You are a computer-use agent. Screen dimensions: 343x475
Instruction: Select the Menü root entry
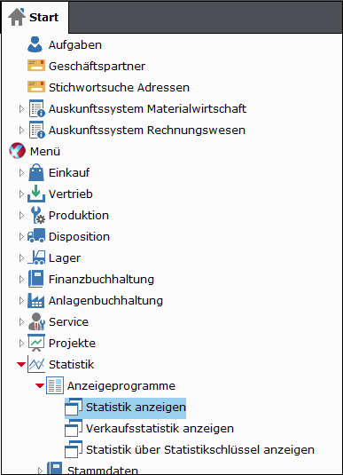[45, 151]
